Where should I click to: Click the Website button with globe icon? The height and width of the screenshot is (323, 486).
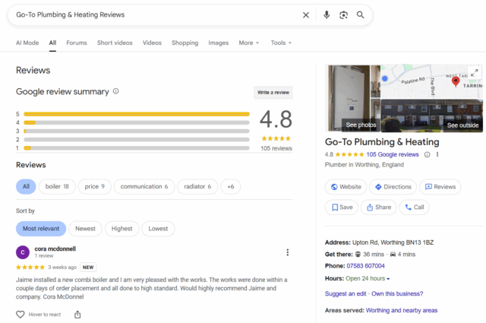click(x=346, y=187)
